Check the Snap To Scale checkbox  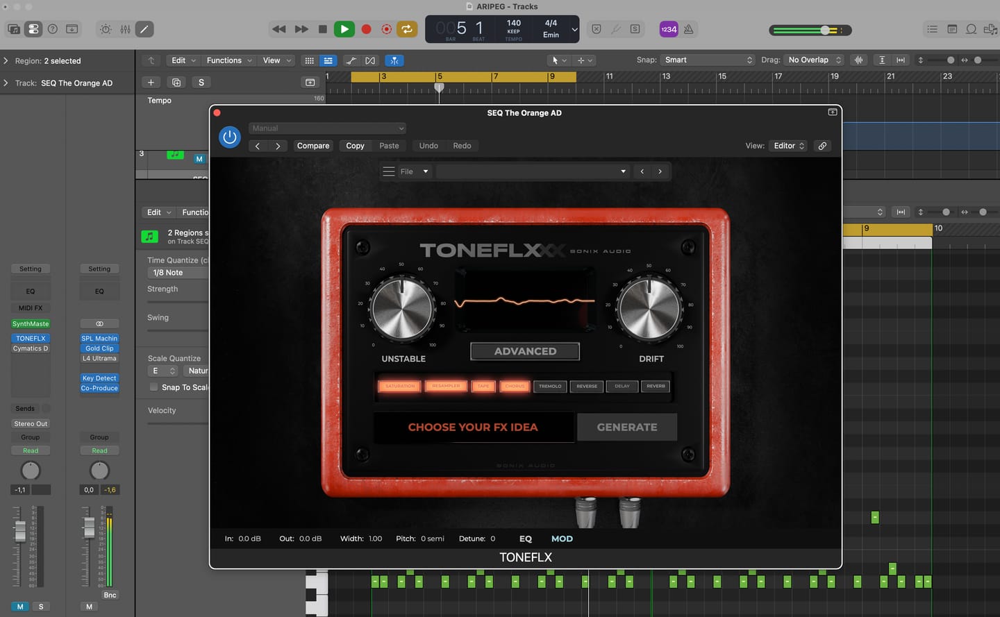(153, 387)
